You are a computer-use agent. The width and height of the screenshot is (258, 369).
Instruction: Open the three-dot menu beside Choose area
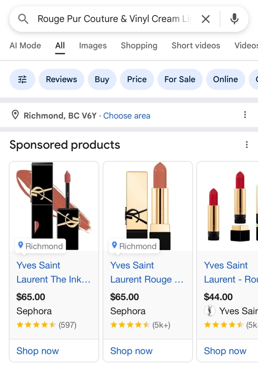click(245, 115)
